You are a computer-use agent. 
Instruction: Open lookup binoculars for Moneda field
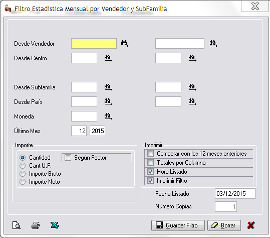click(x=108, y=116)
